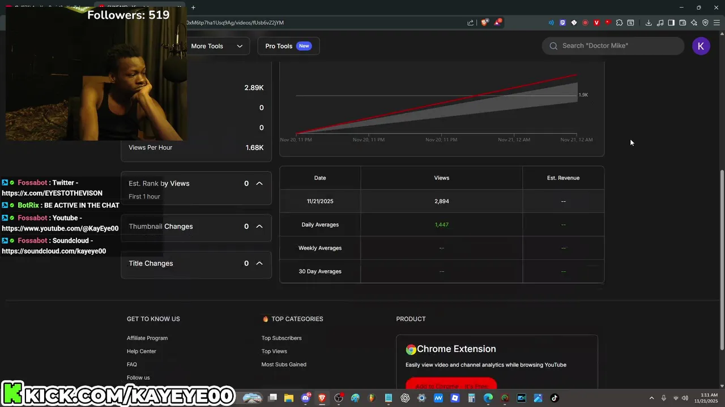725x407 pixels.
Task: Open Brave Shields lion icon
Action: coord(484,23)
